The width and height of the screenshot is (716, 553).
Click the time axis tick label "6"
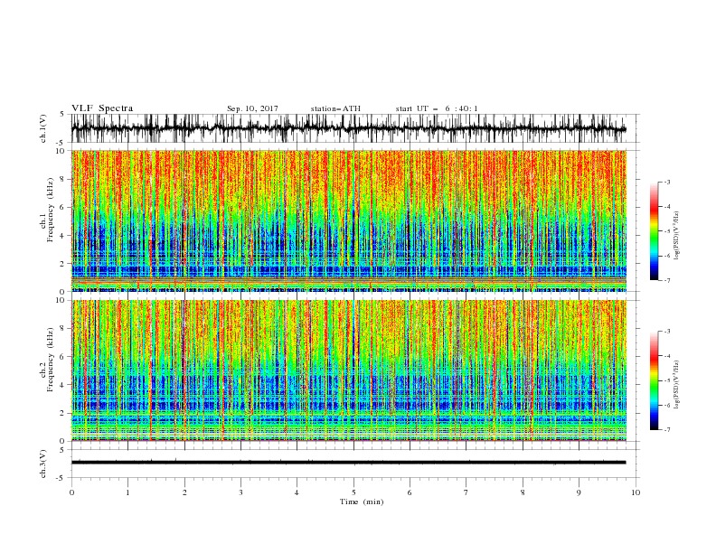click(x=410, y=492)
